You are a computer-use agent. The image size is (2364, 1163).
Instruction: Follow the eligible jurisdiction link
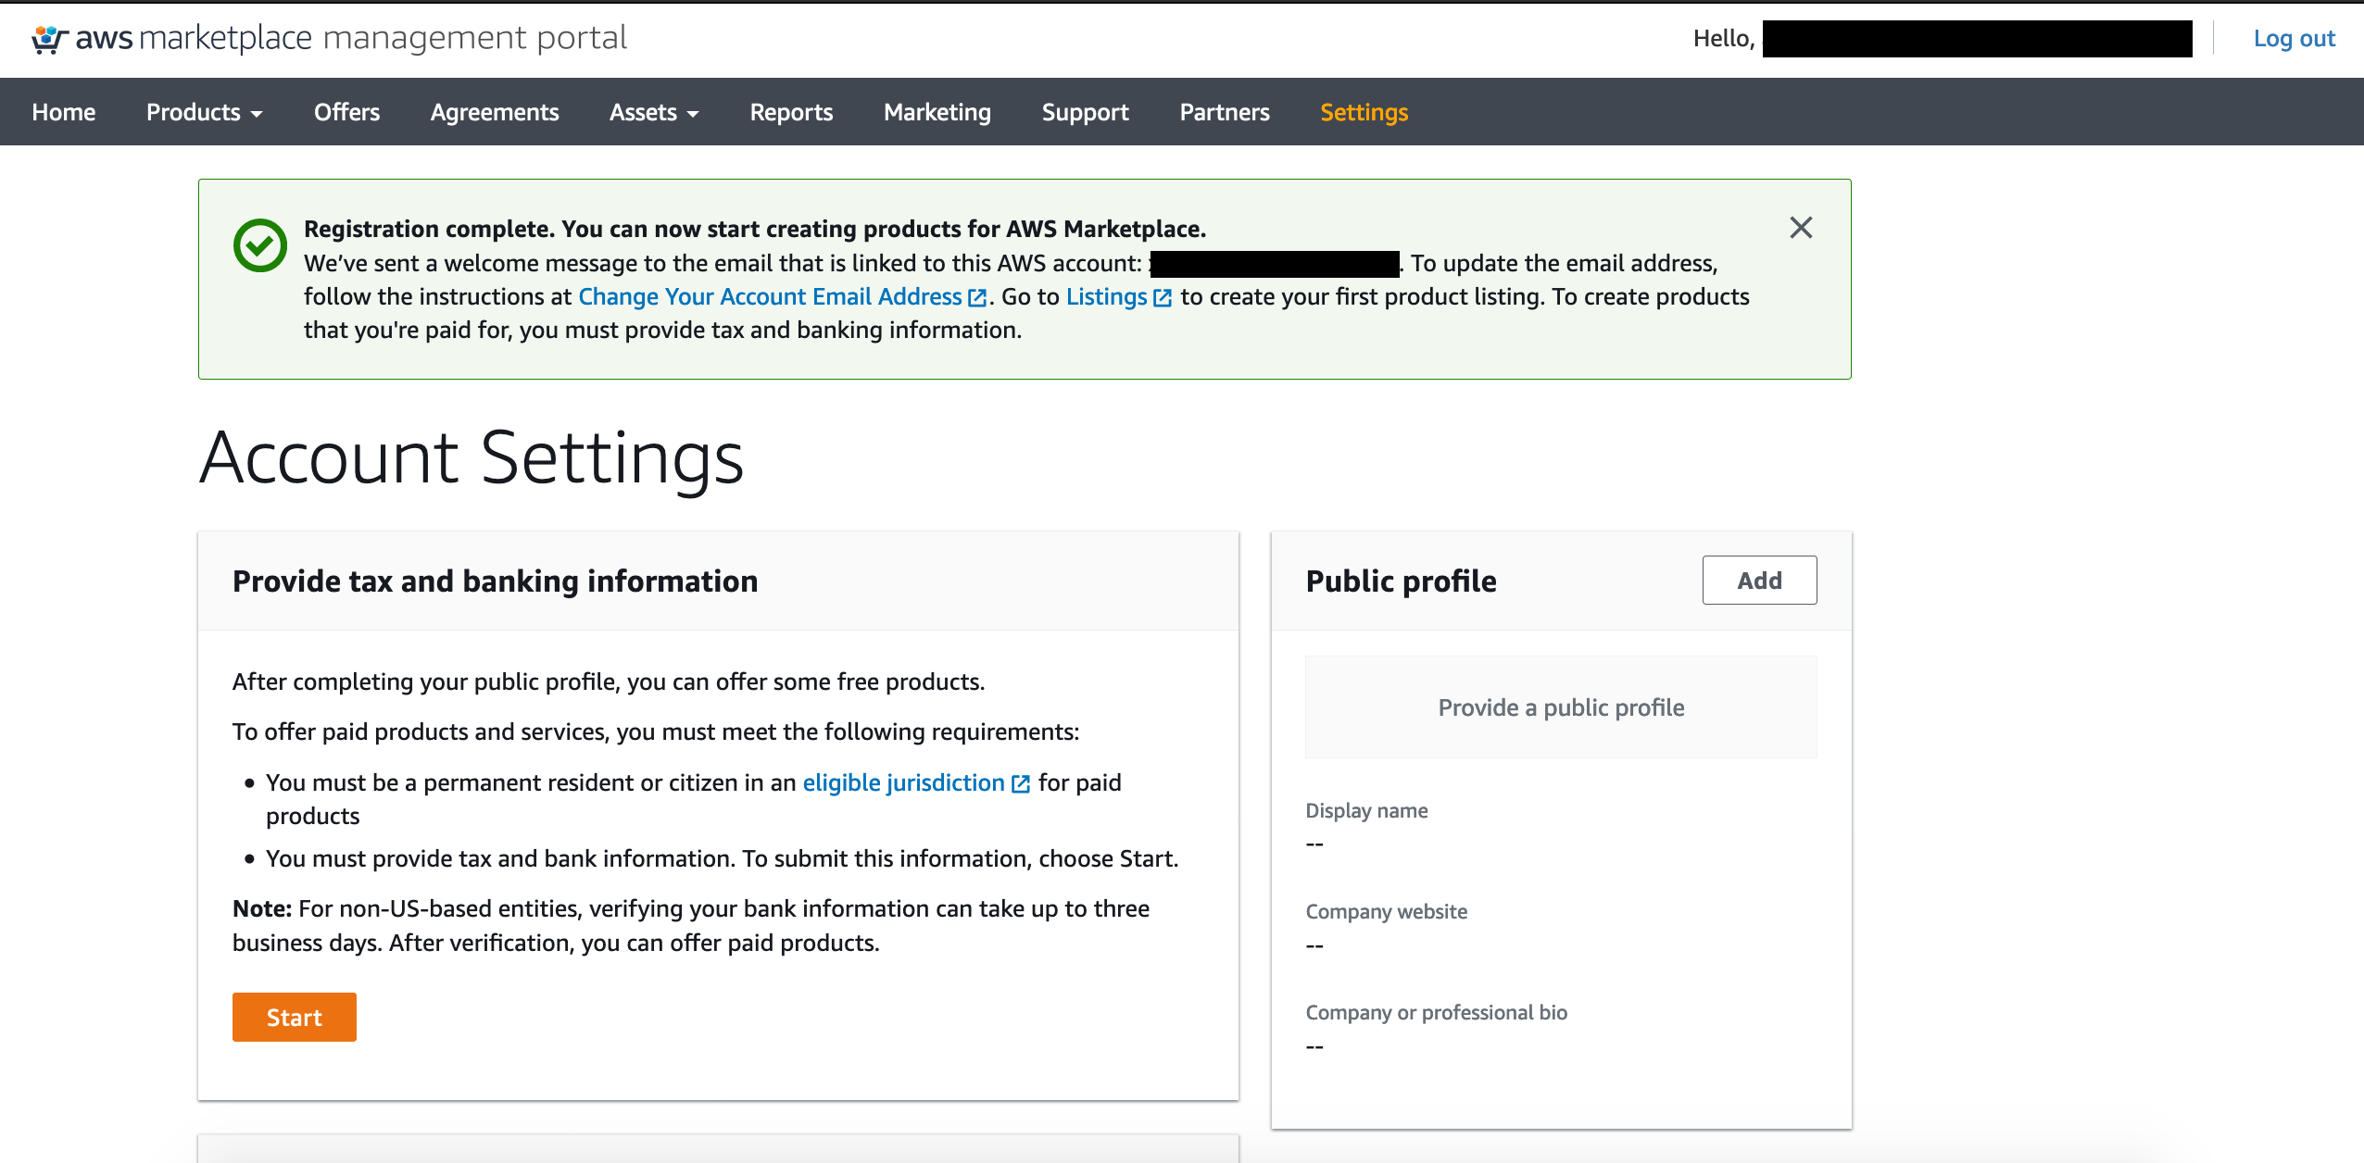coord(902,783)
